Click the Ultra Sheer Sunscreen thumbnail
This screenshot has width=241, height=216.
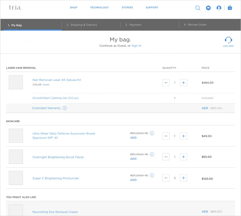16,136
